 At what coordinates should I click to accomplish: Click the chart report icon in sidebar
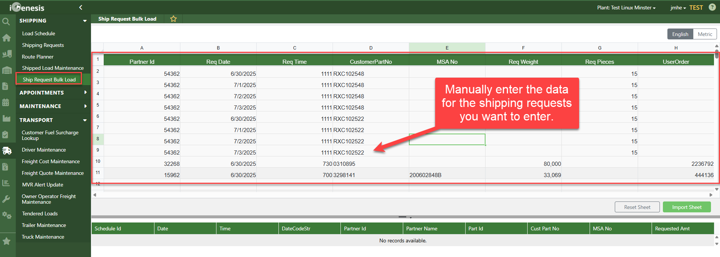6,183
